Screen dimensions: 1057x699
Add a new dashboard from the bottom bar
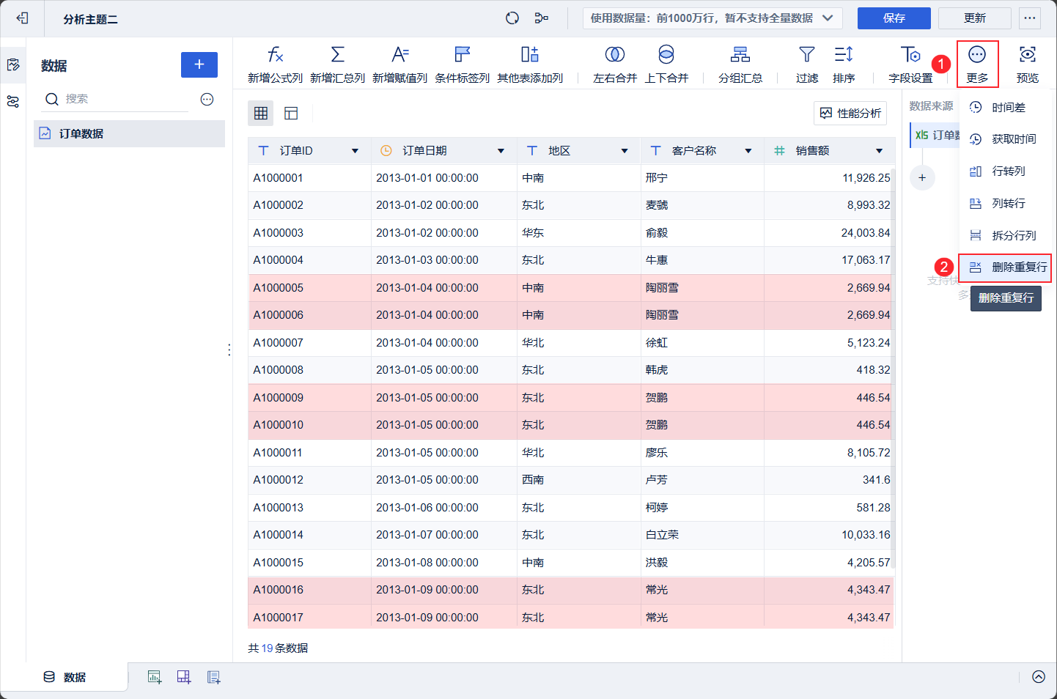click(184, 677)
